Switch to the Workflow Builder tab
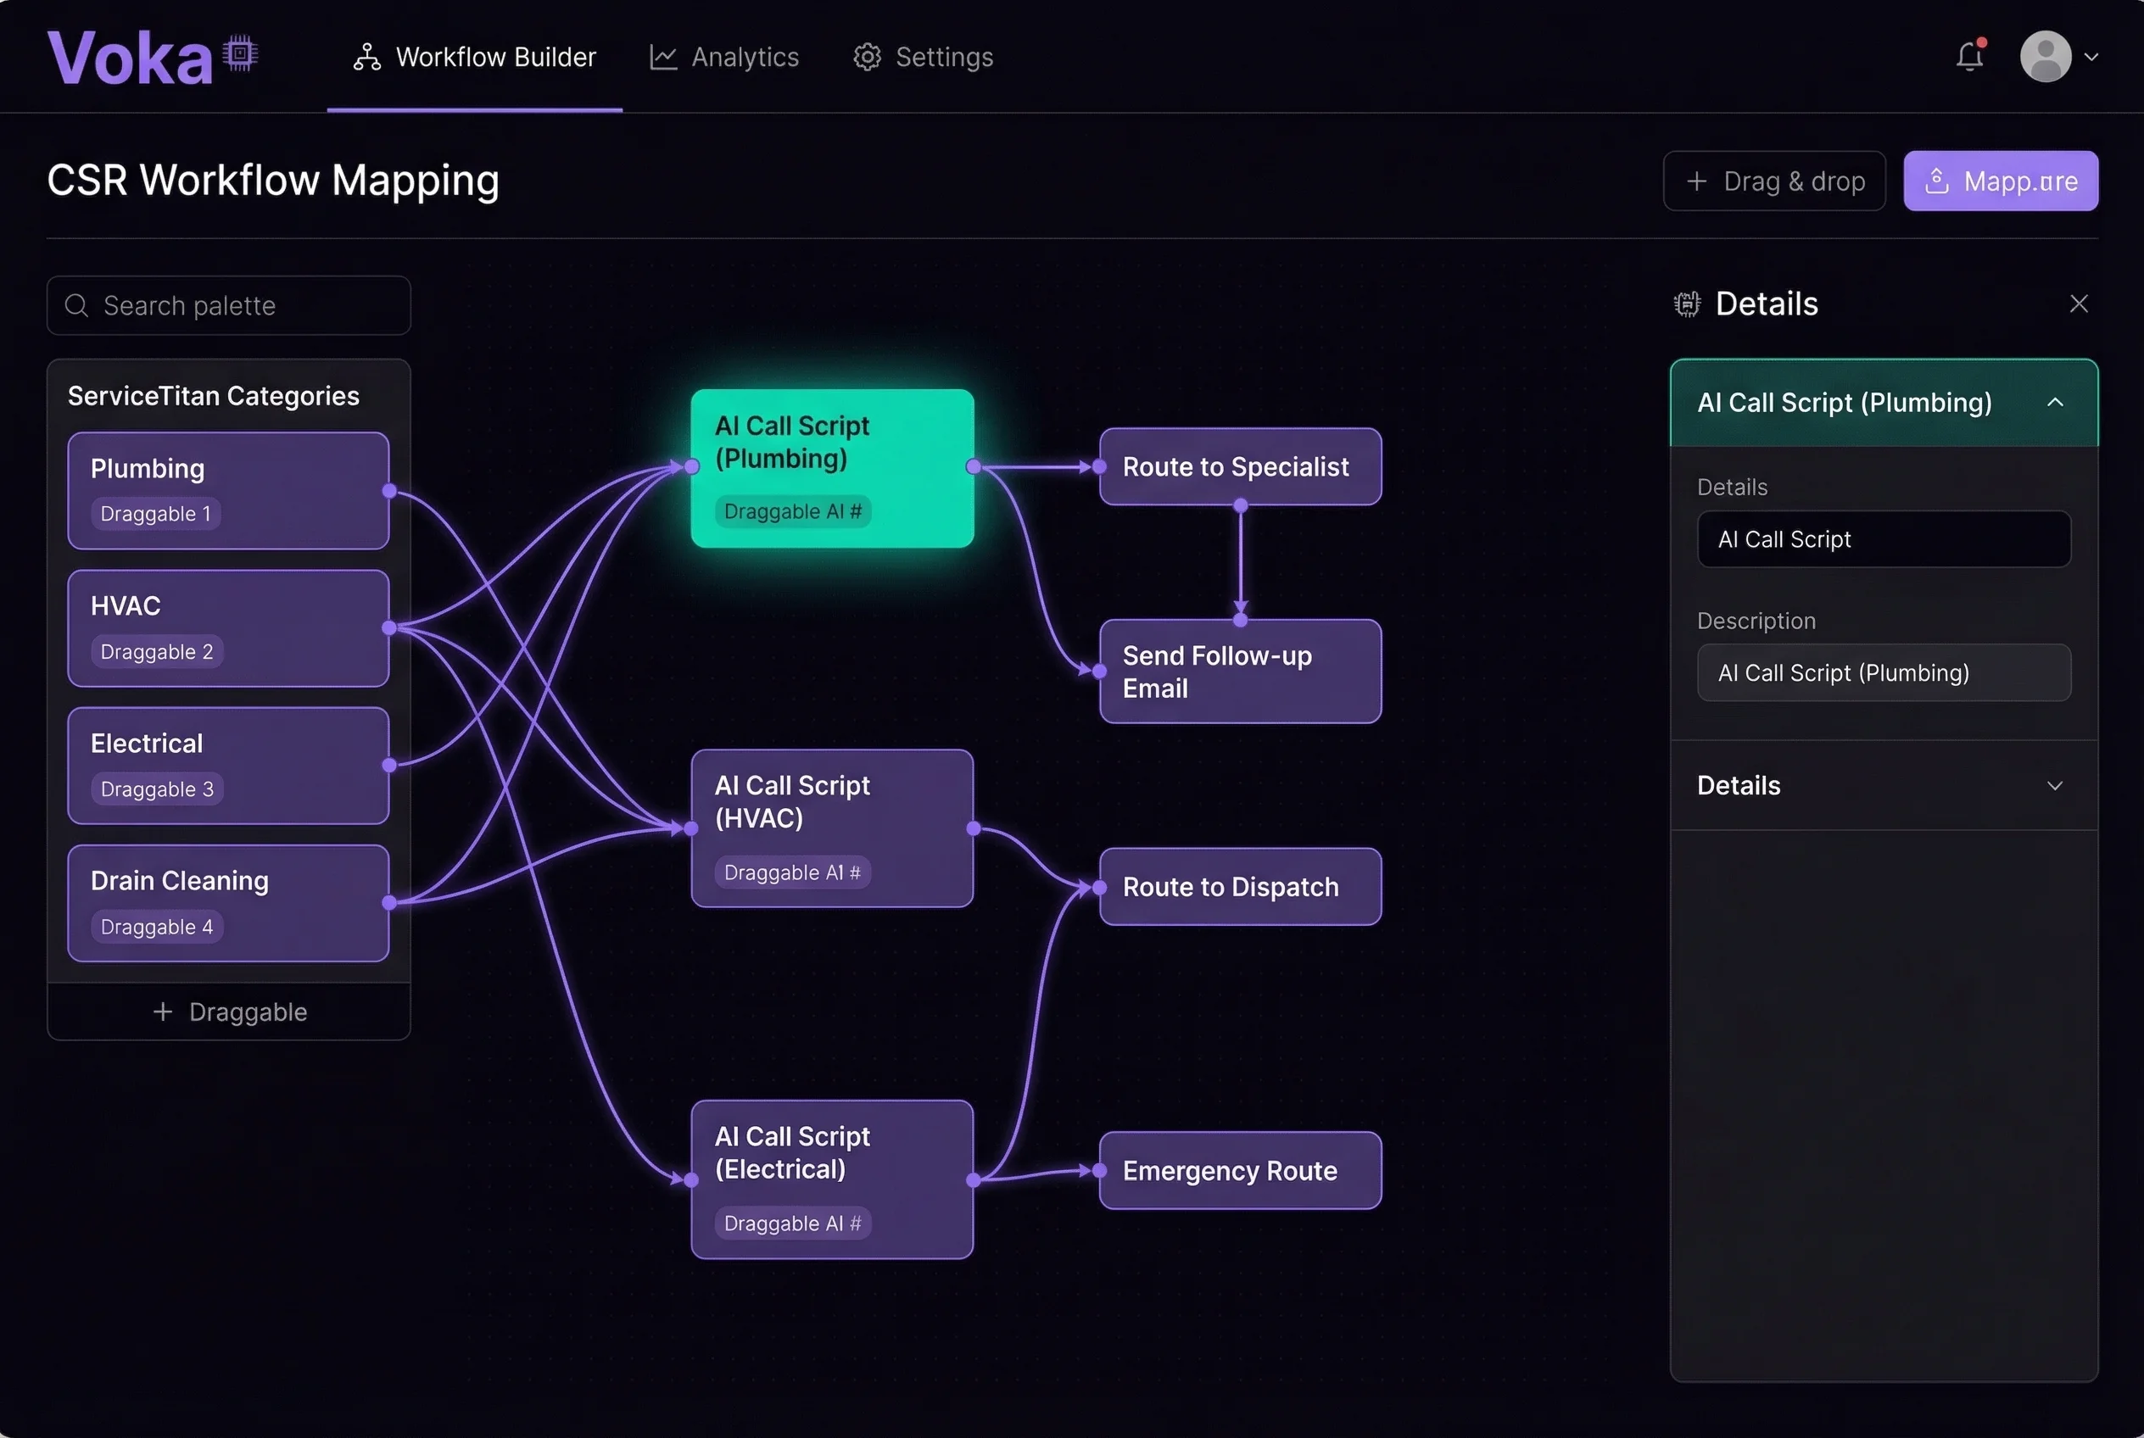 [475, 57]
